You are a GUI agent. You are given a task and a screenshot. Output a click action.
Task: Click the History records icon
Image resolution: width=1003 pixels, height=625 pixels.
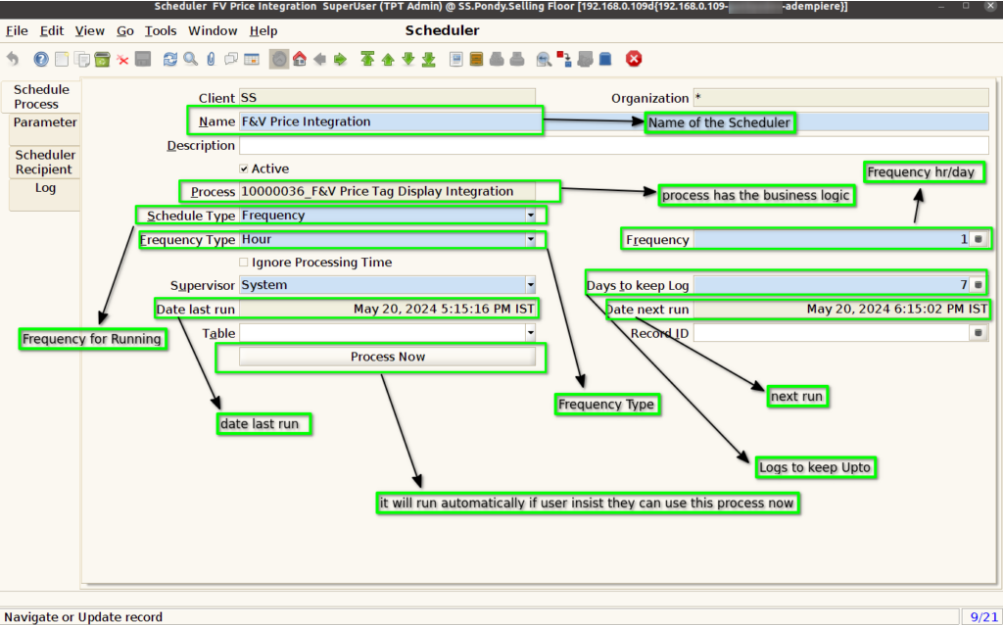[x=279, y=59]
